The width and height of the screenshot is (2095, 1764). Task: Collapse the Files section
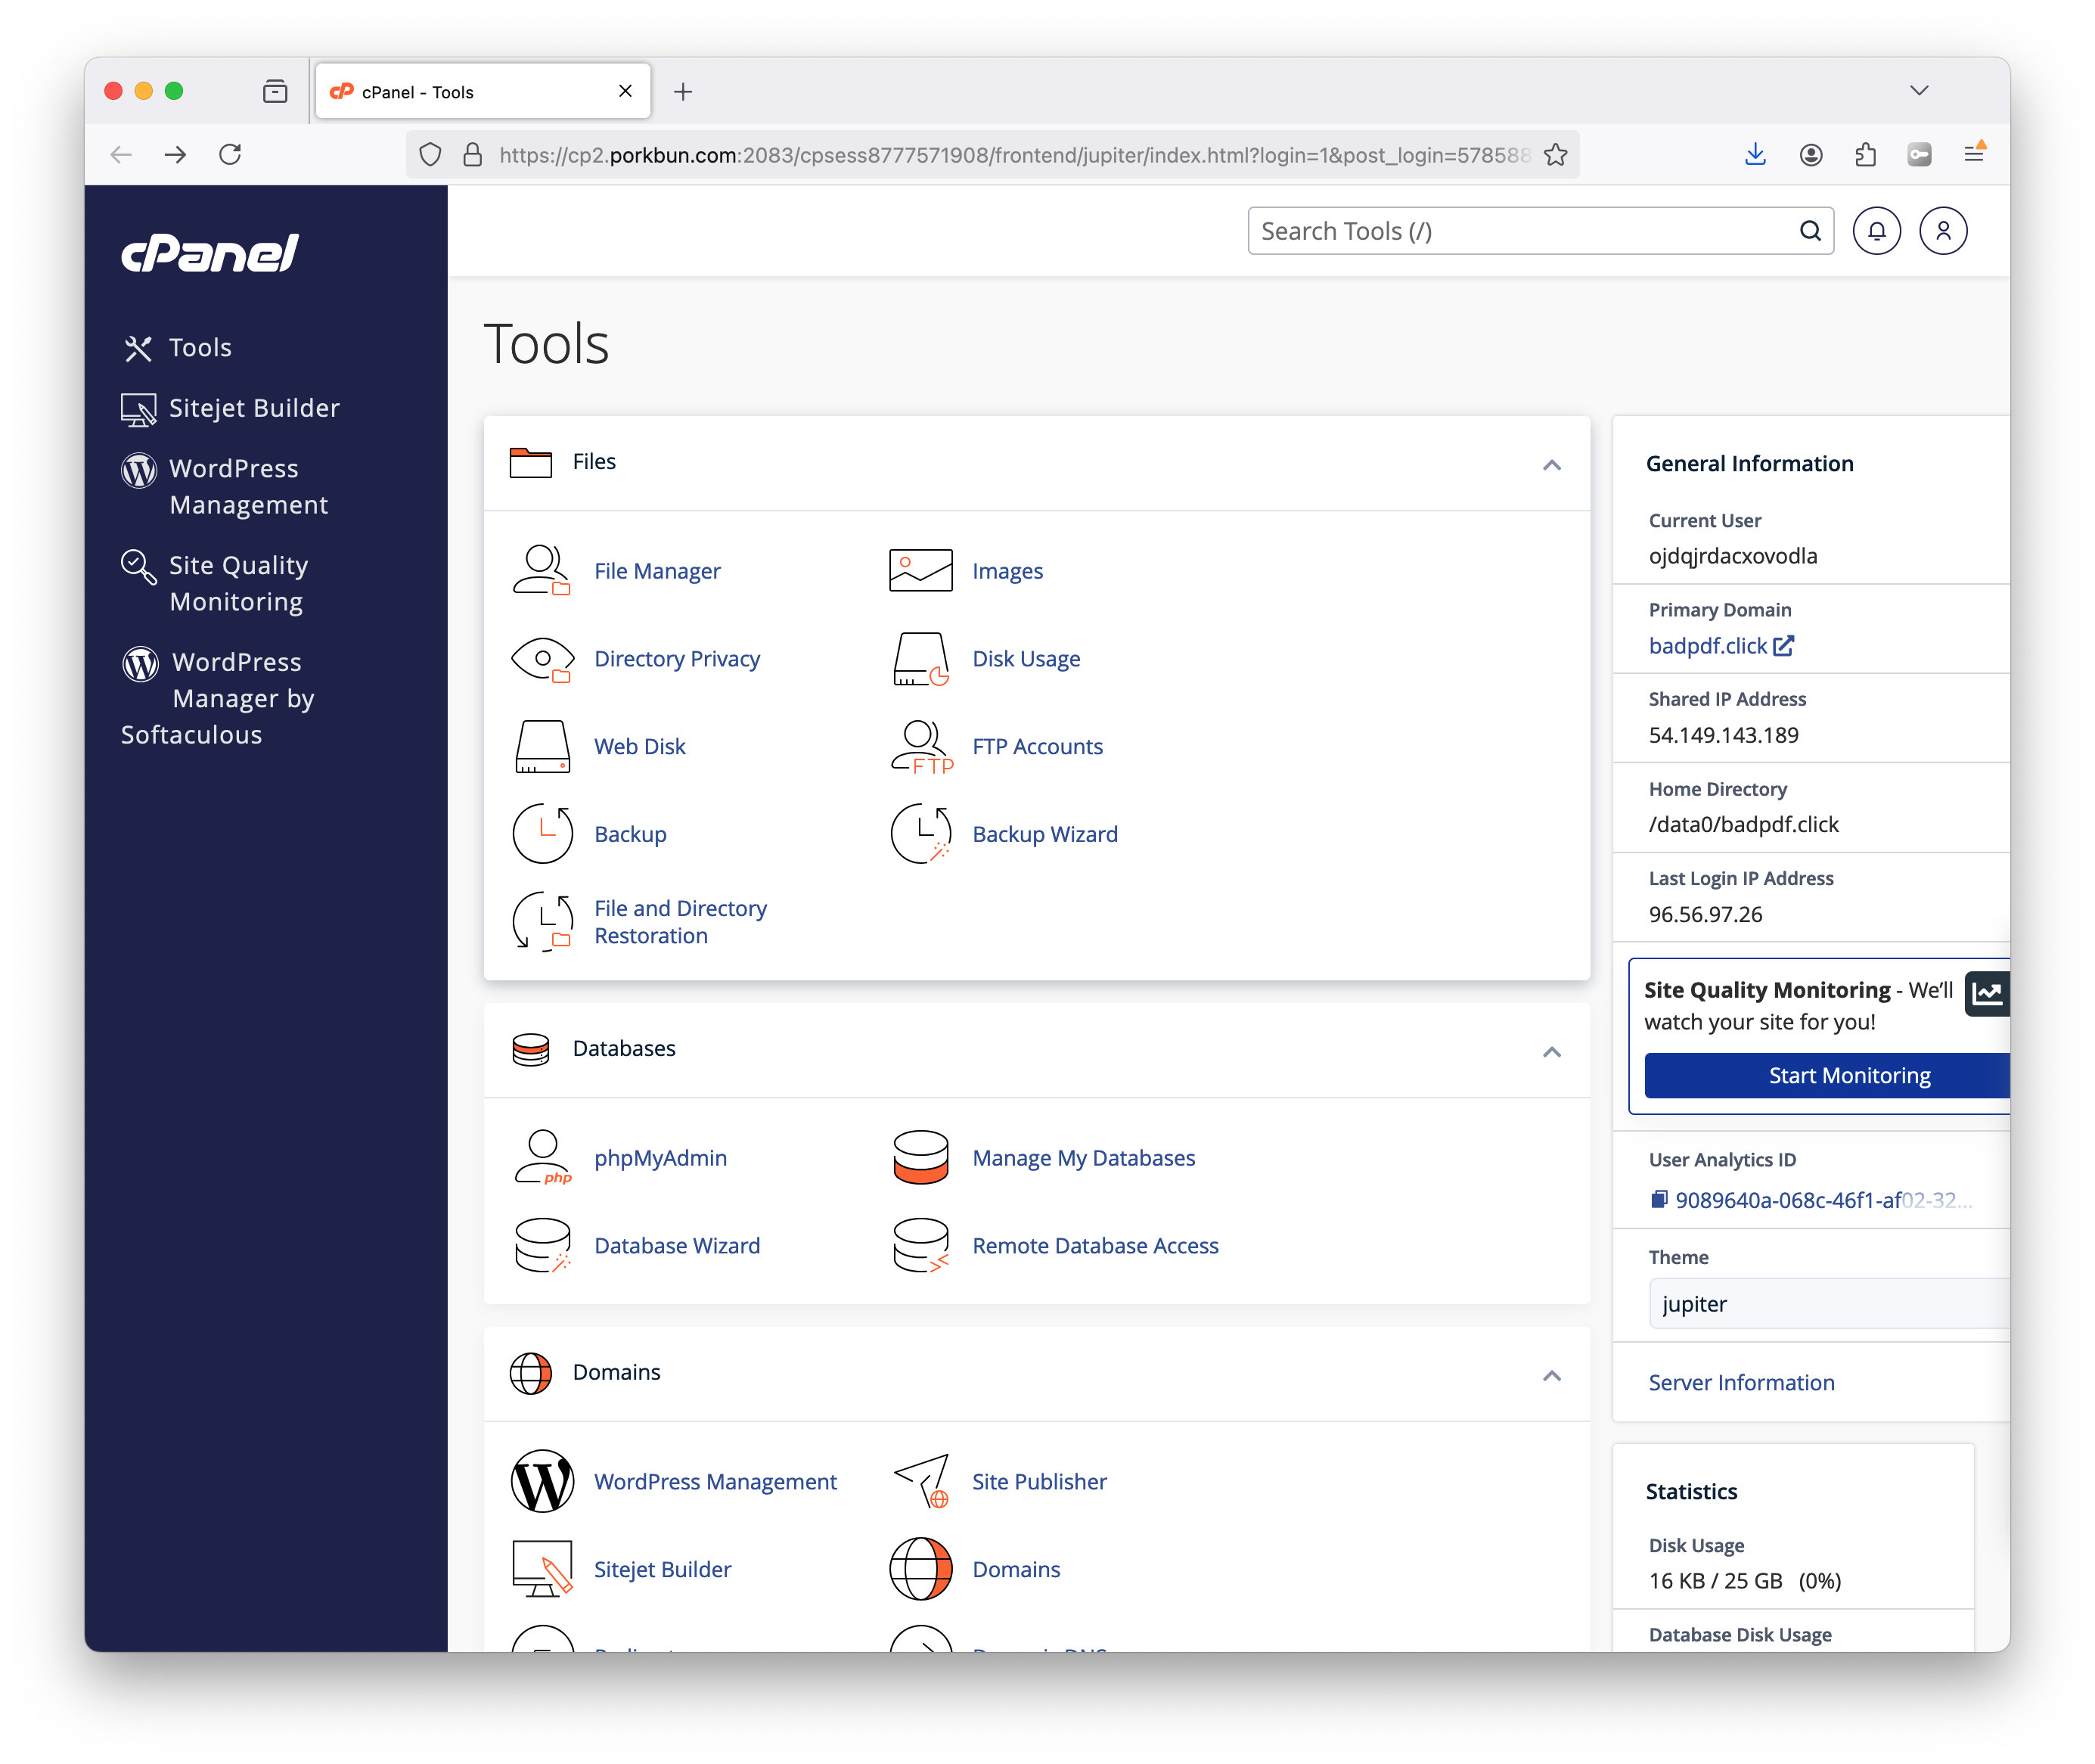(x=1551, y=464)
